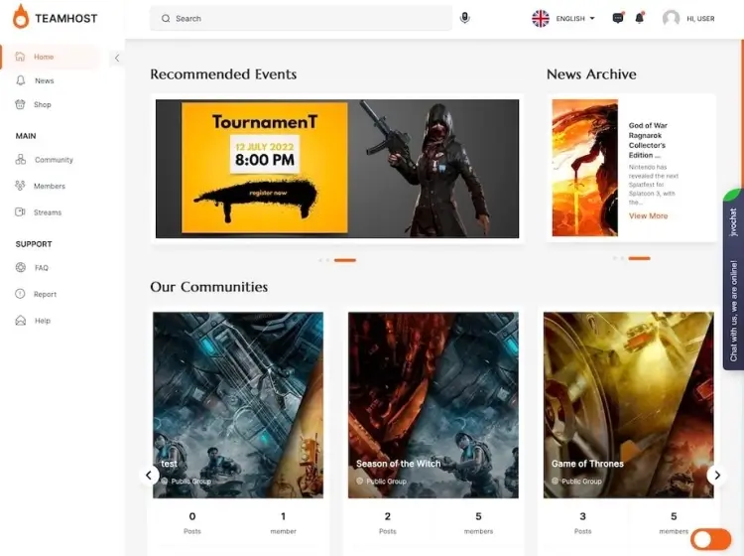Open the English language dropdown
The height and width of the screenshot is (556, 744).
coord(575,19)
